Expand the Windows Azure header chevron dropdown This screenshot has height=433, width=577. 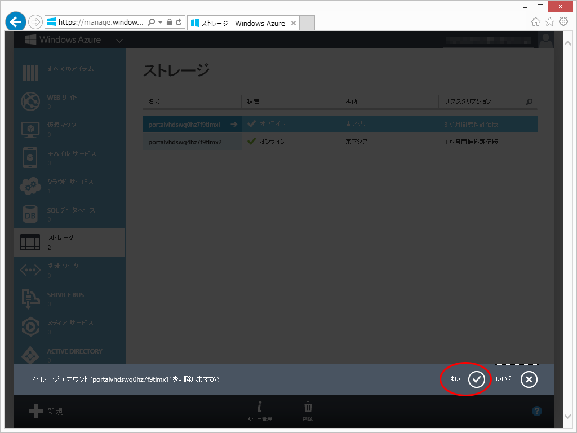(x=119, y=41)
